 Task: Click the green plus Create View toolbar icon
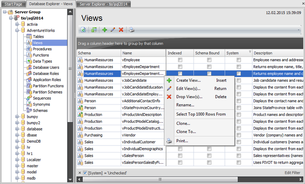tap(105, 30)
